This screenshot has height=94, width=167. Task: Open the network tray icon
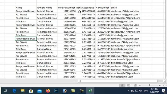136,91
